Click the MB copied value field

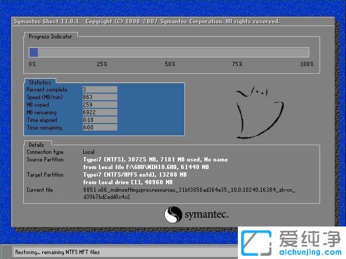(99, 105)
